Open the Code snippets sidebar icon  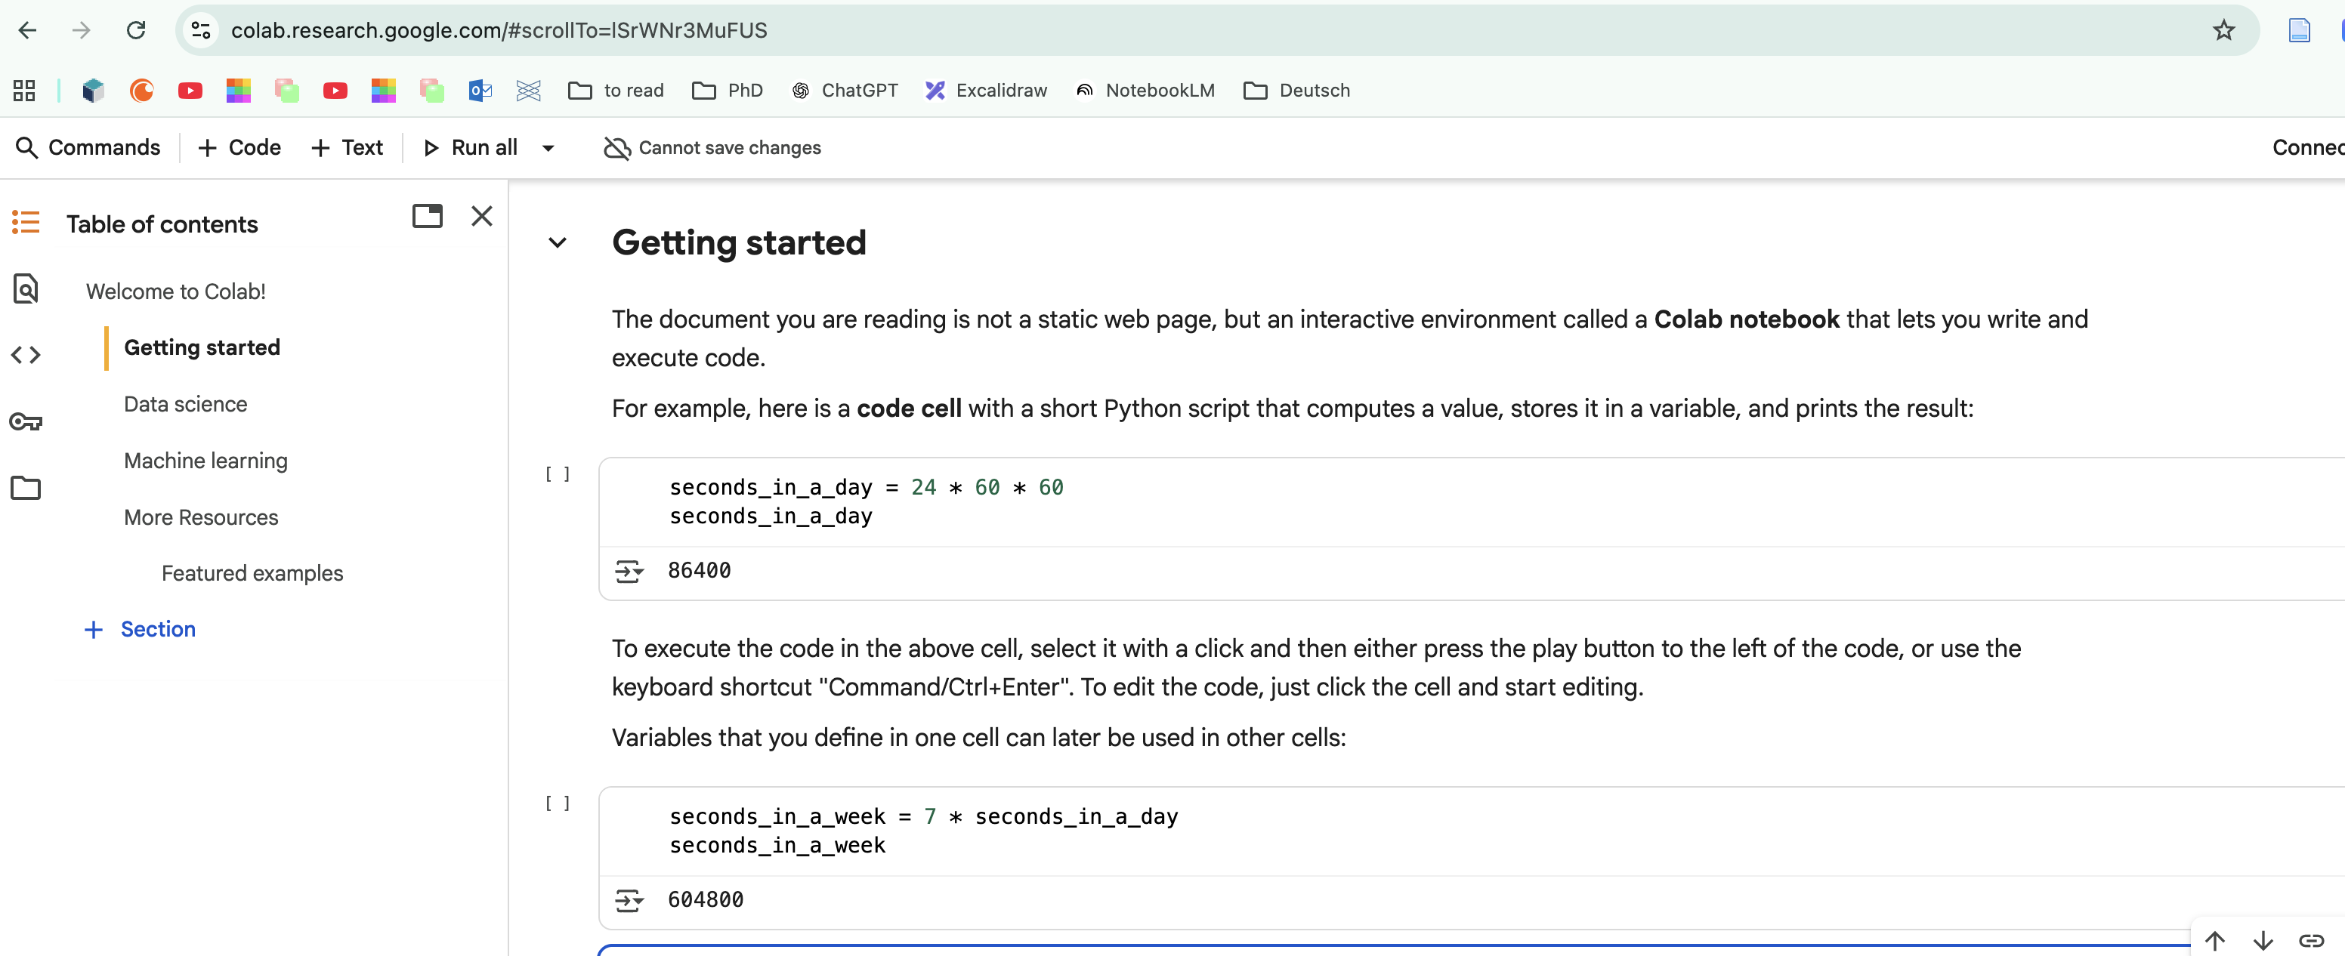pos(26,355)
